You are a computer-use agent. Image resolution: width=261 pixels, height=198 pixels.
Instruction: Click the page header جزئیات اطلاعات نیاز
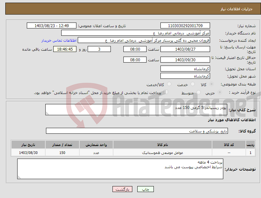237,9
